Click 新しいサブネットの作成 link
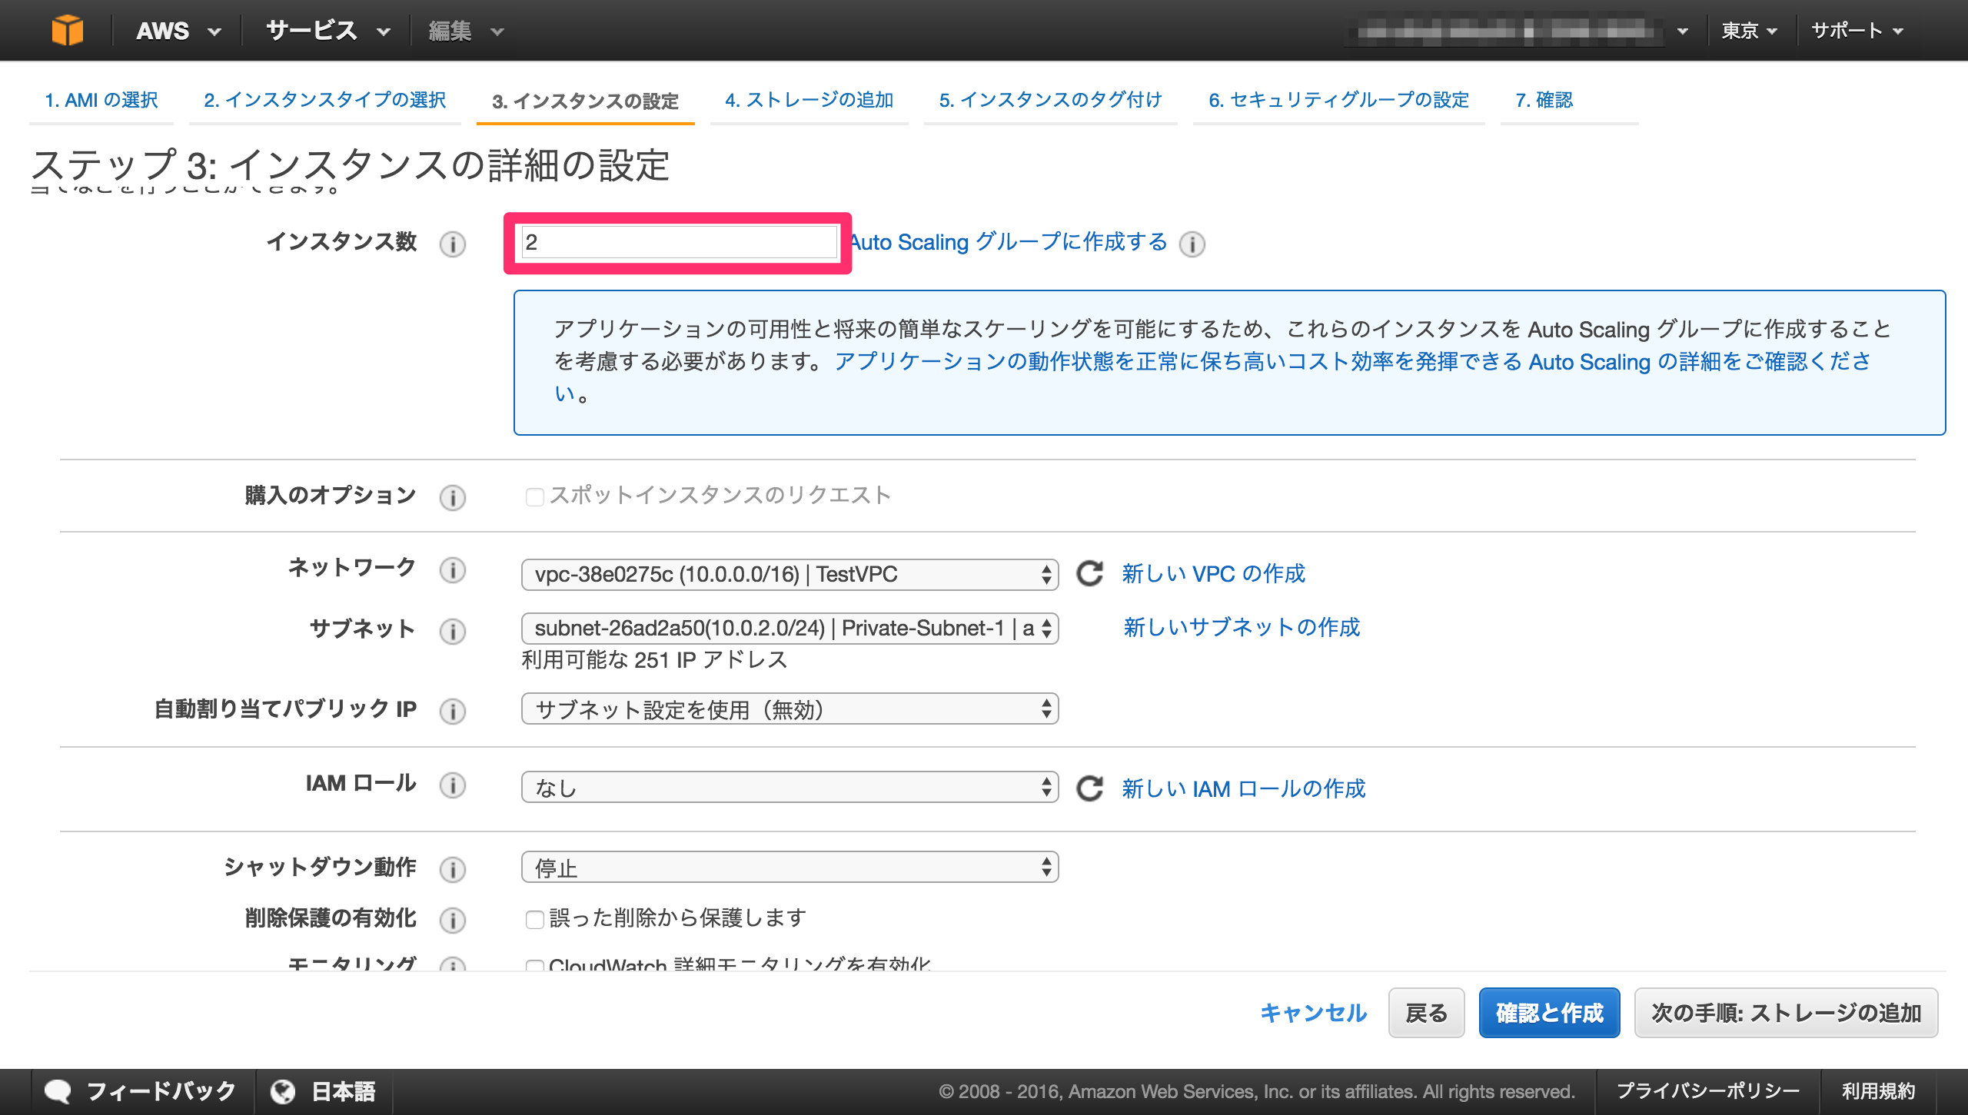This screenshot has width=1968, height=1115. [1241, 627]
